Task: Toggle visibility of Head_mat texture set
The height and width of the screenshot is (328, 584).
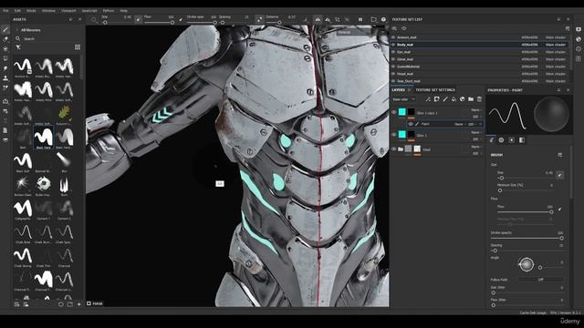Action: (393, 74)
